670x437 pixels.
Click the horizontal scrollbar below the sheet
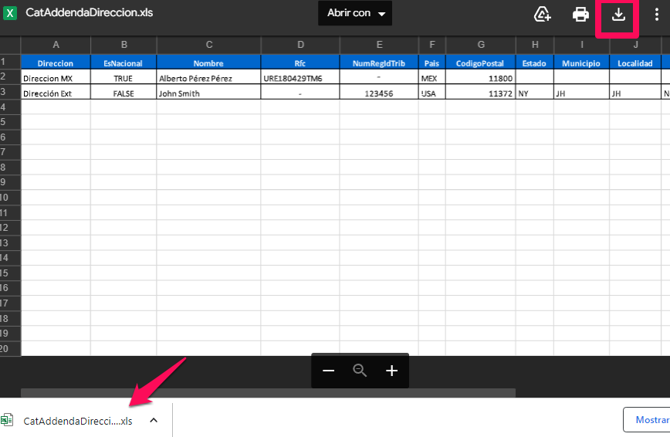(267, 393)
